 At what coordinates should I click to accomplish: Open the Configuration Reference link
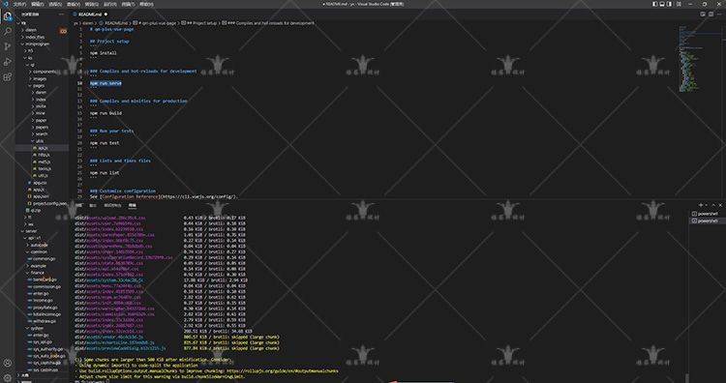click(x=130, y=196)
